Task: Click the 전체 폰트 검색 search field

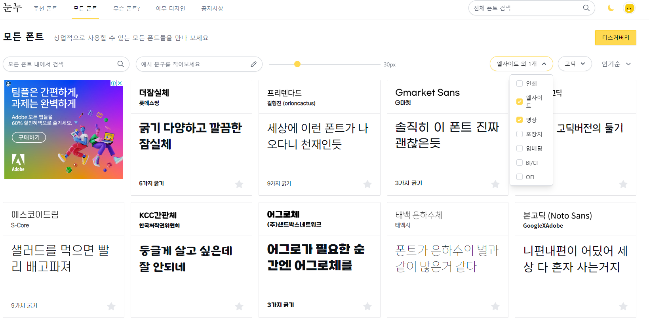Action: coord(532,8)
